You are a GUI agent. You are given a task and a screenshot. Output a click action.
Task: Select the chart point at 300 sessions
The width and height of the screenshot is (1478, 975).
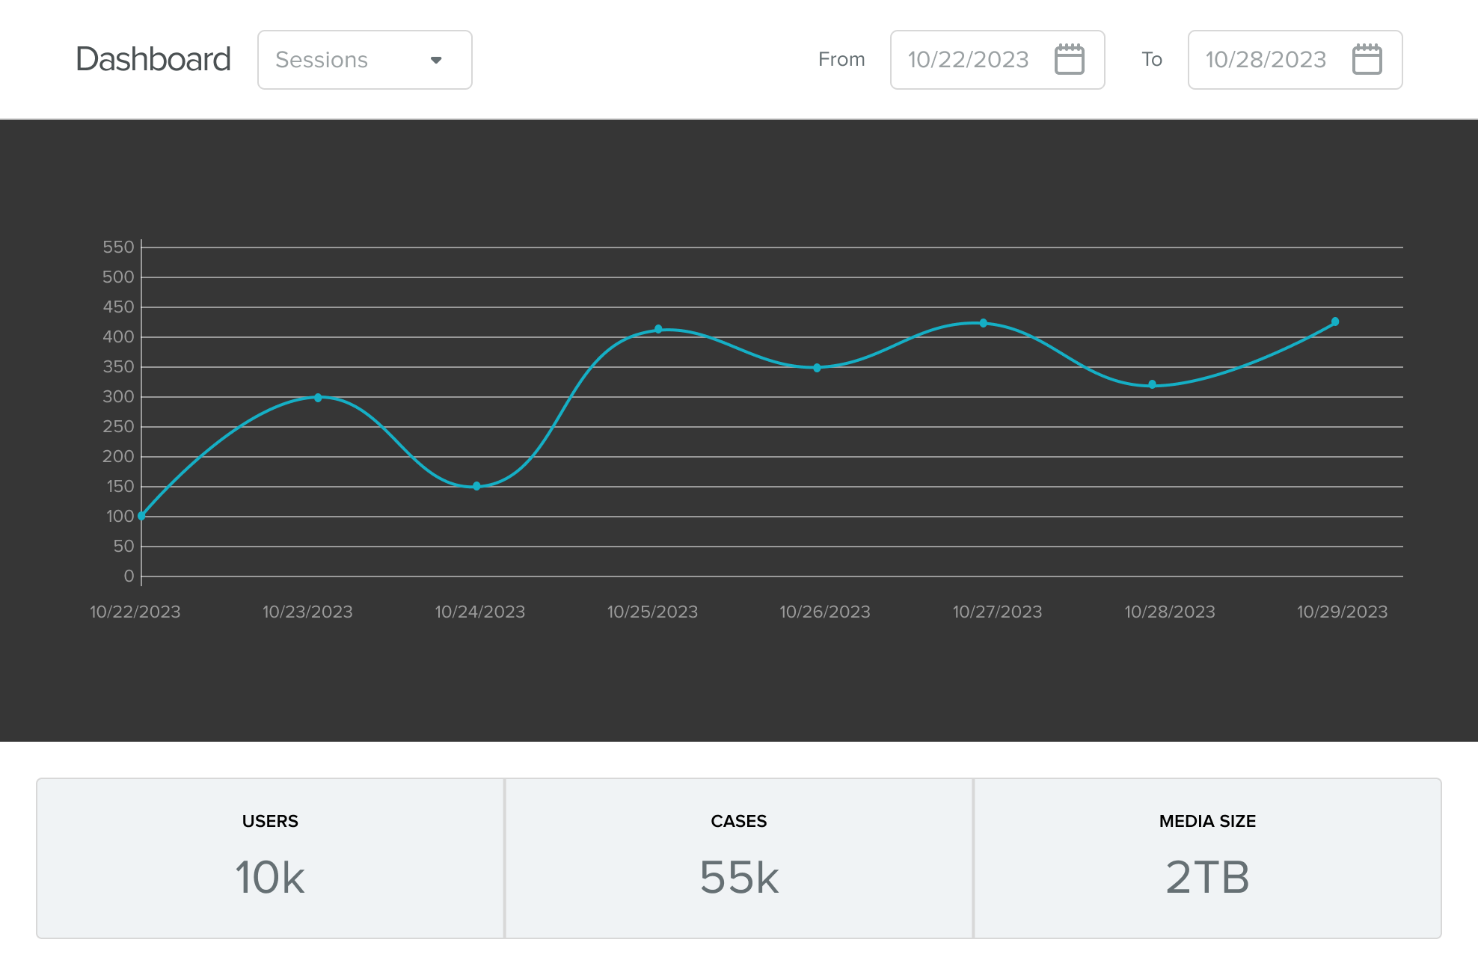(318, 398)
